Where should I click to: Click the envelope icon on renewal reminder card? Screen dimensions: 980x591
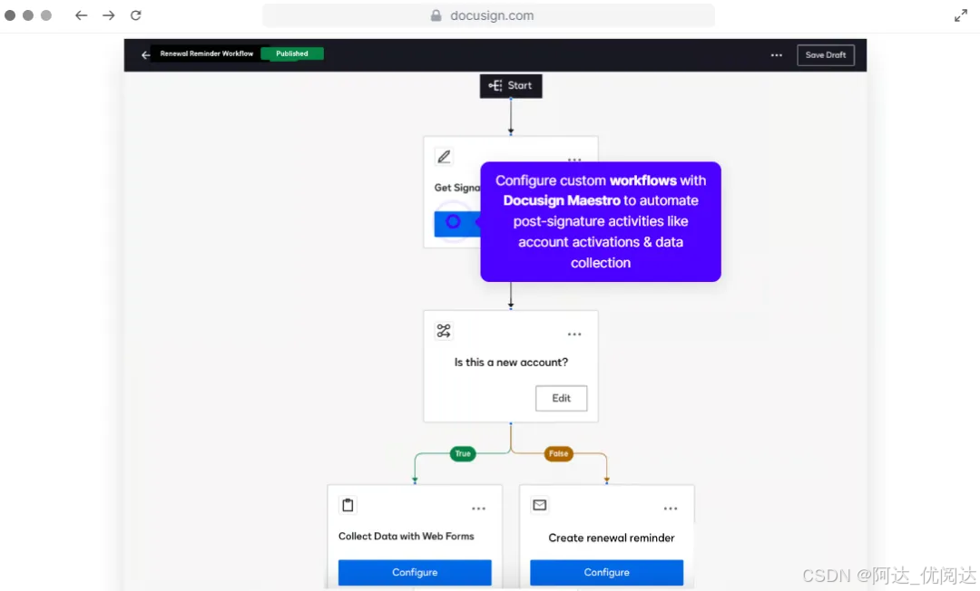click(539, 505)
